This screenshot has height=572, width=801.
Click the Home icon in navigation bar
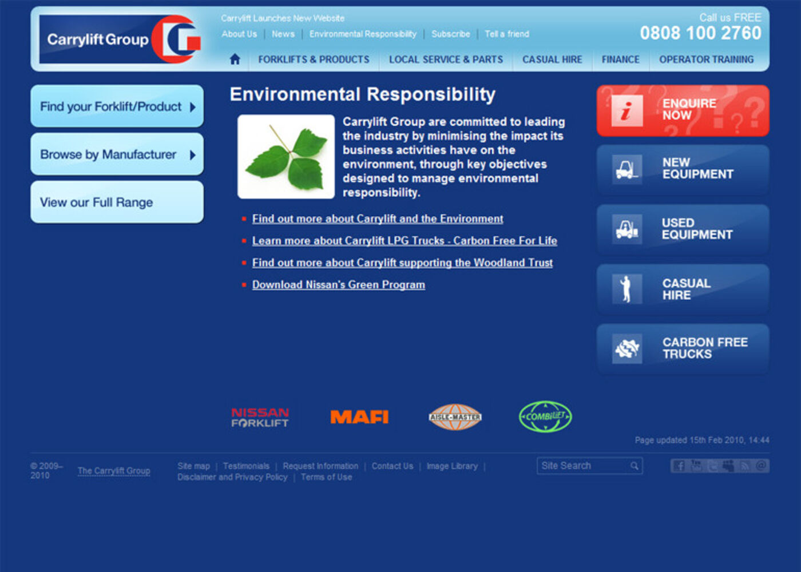coord(235,59)
